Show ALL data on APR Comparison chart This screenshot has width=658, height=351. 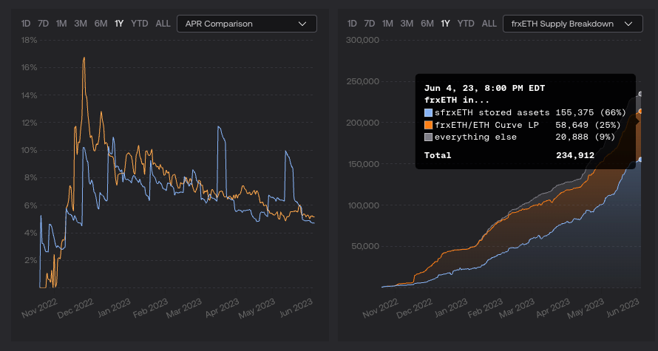click(163, 24)
